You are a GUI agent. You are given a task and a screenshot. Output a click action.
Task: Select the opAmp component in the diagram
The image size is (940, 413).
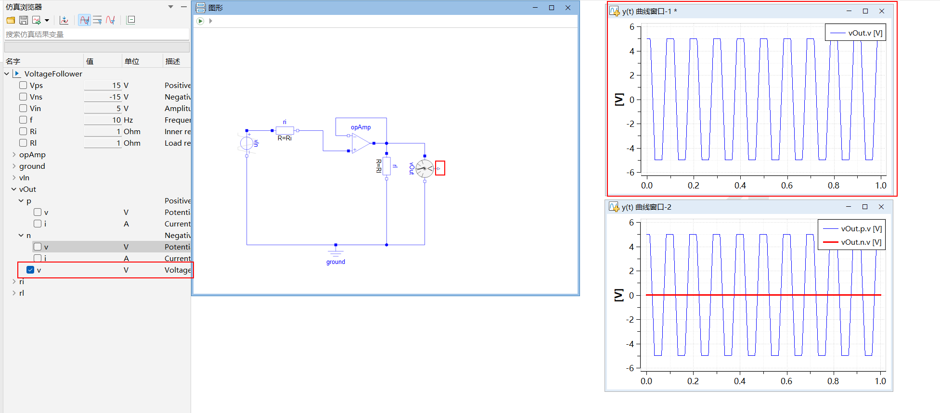[361, 143]
